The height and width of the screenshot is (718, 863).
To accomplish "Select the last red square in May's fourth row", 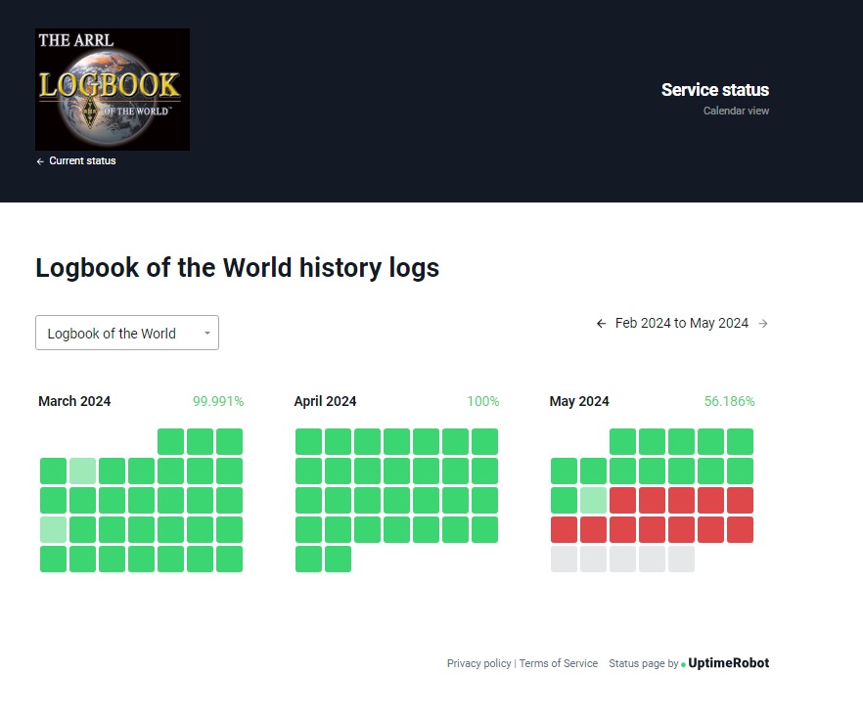I will (741, 529).
